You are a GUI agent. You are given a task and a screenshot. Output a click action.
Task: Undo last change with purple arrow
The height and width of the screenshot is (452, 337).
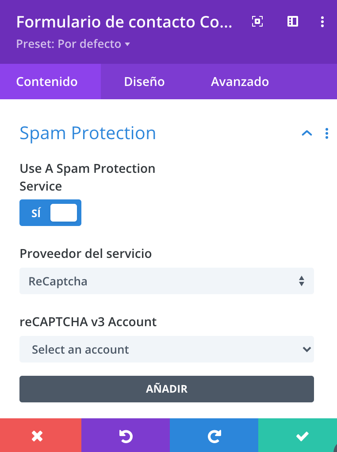click(126, 435)
